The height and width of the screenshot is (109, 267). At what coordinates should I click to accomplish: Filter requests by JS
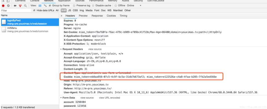(x=69, y=10)
